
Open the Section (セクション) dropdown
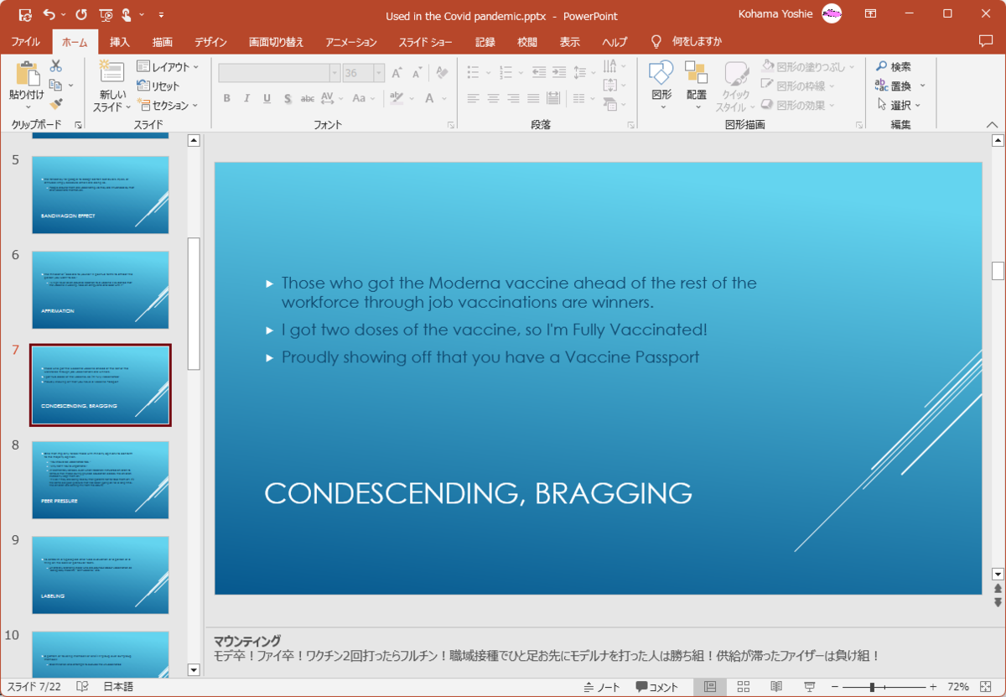[x=168, y=105]
